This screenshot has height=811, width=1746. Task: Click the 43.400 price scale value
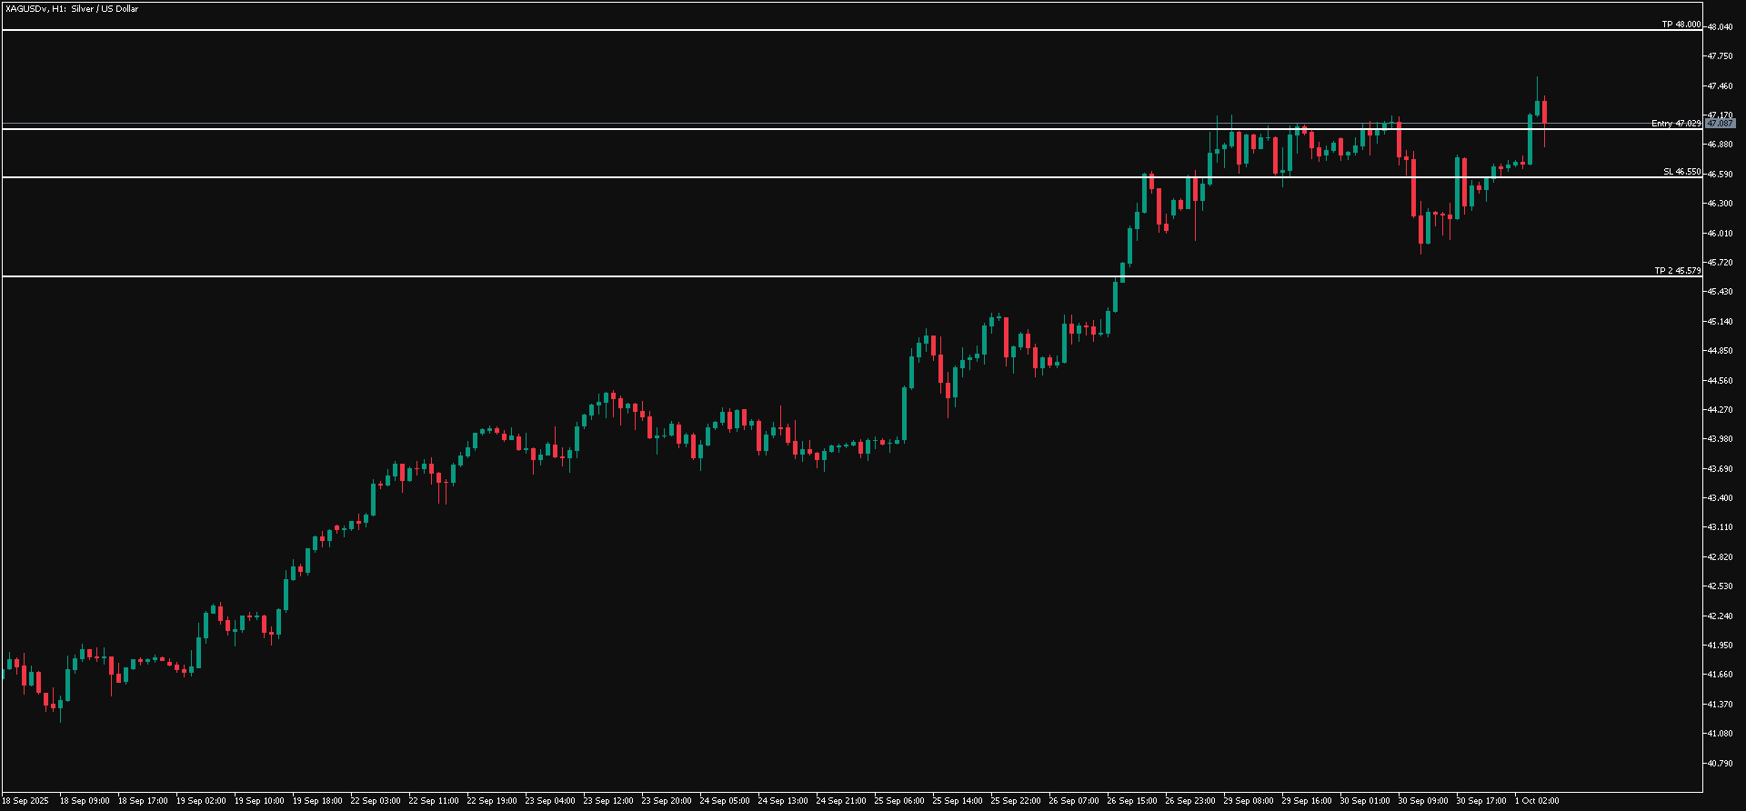[x=1720, y=498]
